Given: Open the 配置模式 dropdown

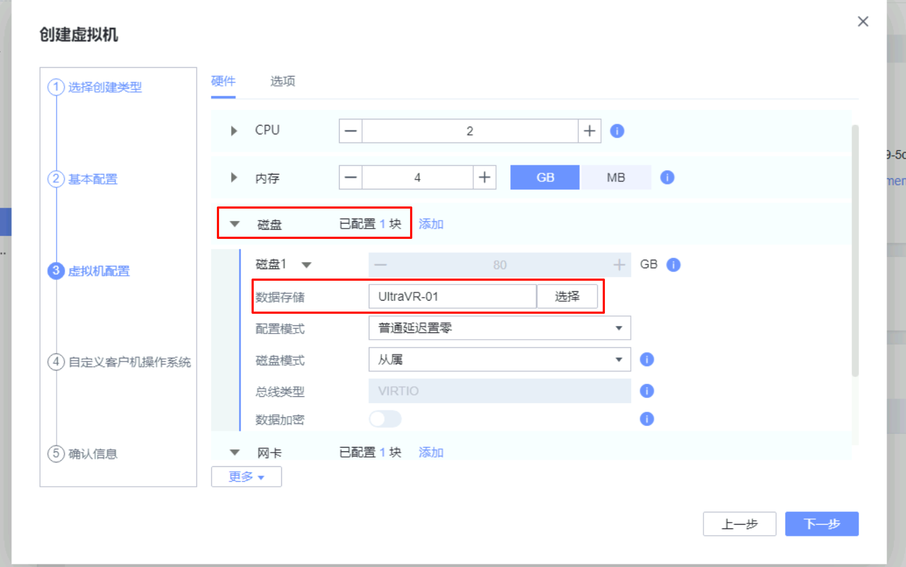Looking at the screenshot, I should pos(499,328).
